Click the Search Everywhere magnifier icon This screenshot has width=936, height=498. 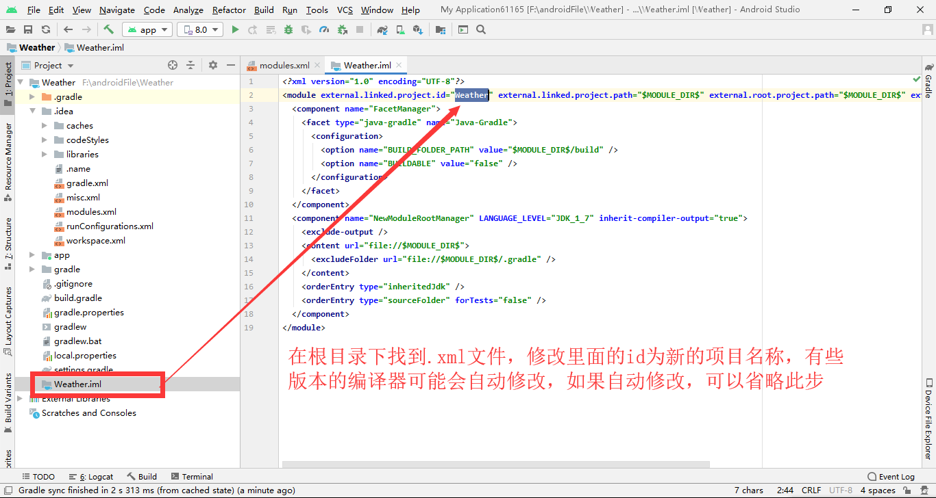click(x=481, y=29)
